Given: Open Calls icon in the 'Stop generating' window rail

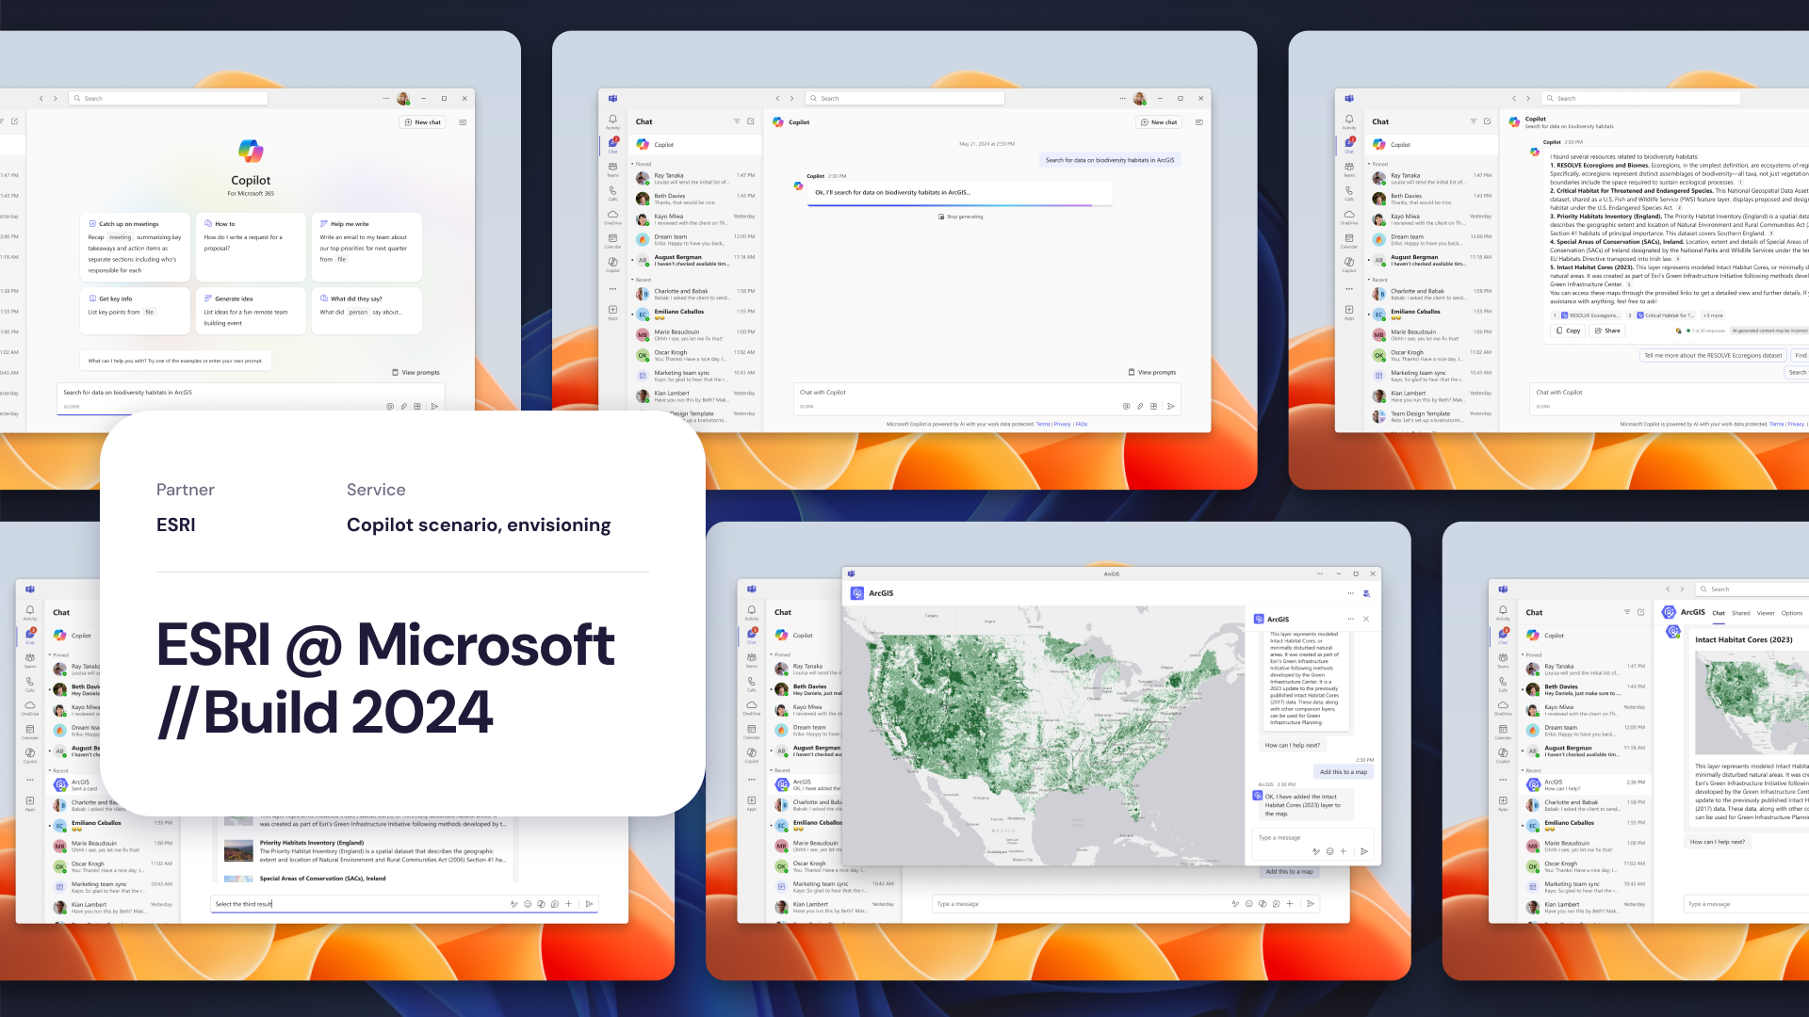Looking at the screenshot, I should click(x=612, y=192).
